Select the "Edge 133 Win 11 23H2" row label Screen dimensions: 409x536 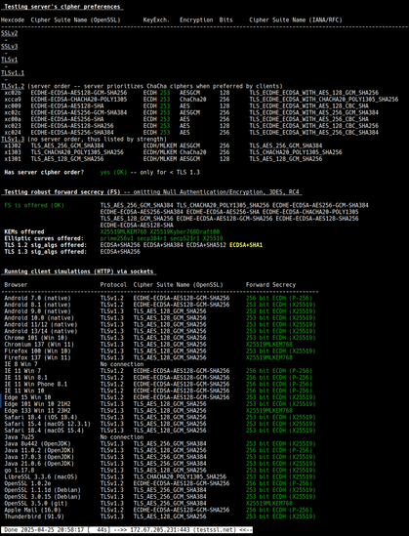pyautogui.click(x=38, y=410)
